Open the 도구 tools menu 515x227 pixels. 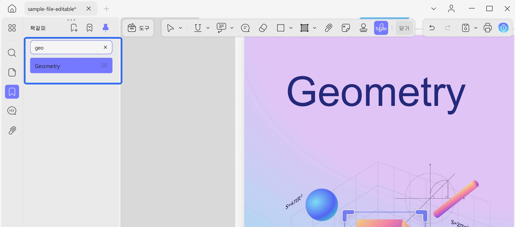(x=138, y=28)
